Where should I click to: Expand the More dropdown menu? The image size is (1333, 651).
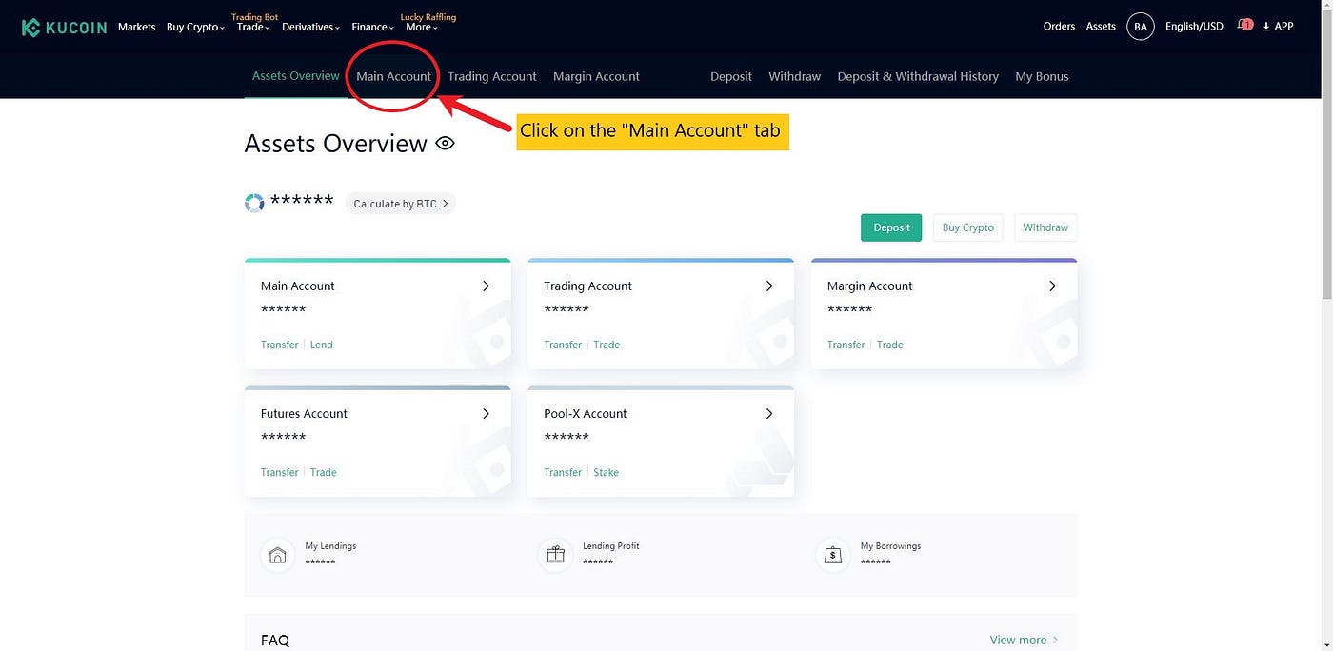(422, 27)
